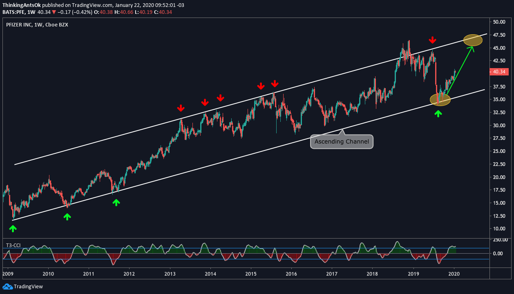The image size is (514, 294).
Task: Click the T3-CCI indicator label
Action: click(x=13, y=245)
